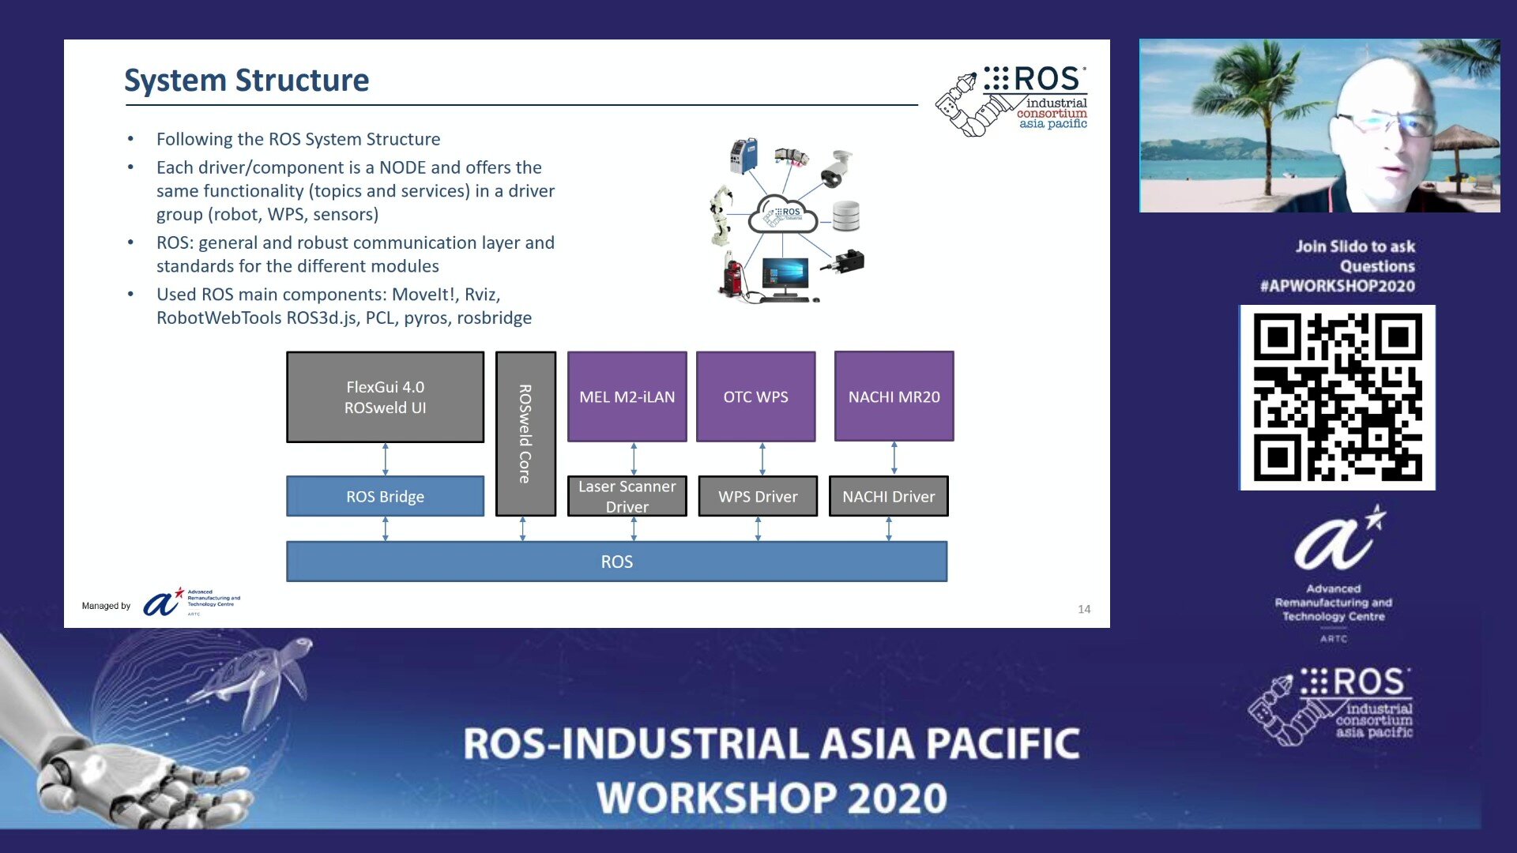Click the ROS-Industrial logo on the slide
The width and height of the screenshot is (1517, 853).
point(1011,101)
